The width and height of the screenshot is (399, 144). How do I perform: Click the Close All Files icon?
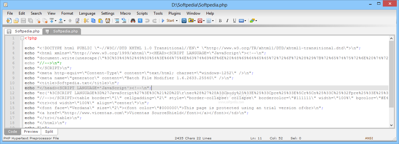point(45,21)
